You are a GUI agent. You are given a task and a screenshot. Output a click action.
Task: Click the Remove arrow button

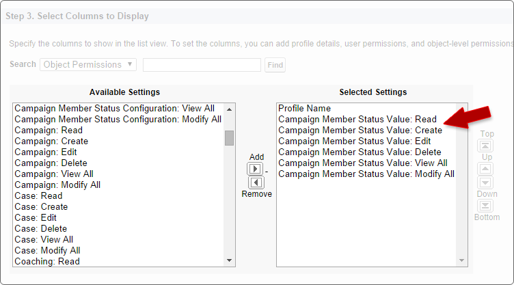pyautogui.click(x=256, y=182)
